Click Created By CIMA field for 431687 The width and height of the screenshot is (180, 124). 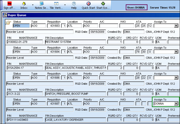[x=134, y=110]
